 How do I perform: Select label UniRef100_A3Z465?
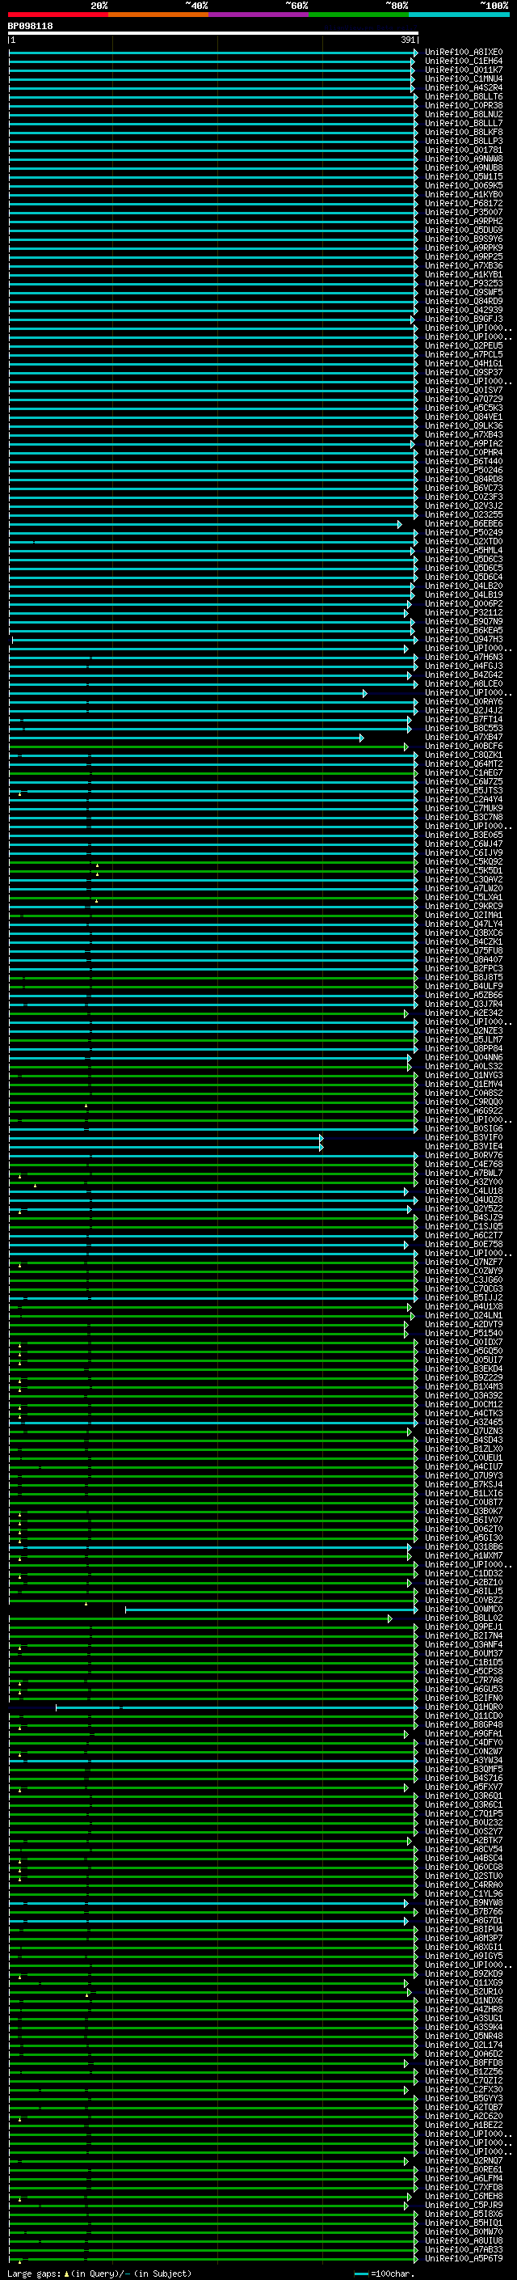464,1423
